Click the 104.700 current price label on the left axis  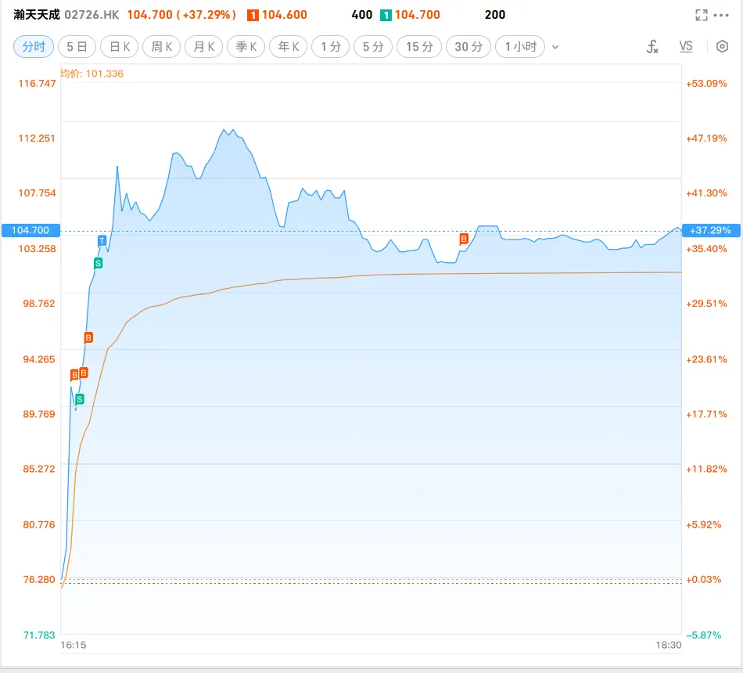click(31, 230)
